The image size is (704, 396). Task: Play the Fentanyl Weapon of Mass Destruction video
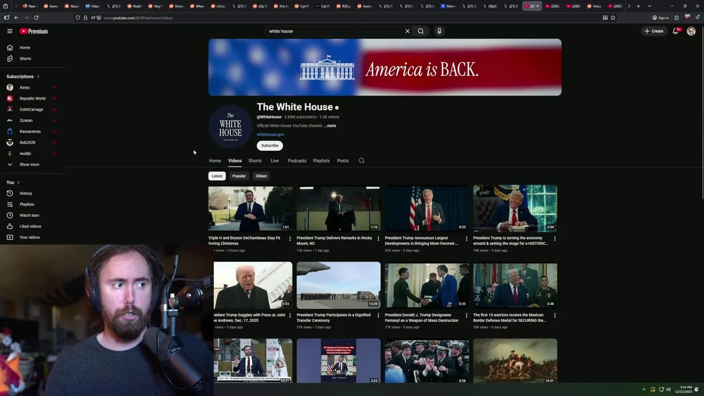[x=427, y=285]
